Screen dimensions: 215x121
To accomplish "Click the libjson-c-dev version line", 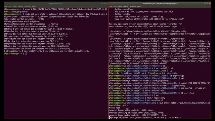I will coord(36,36).
